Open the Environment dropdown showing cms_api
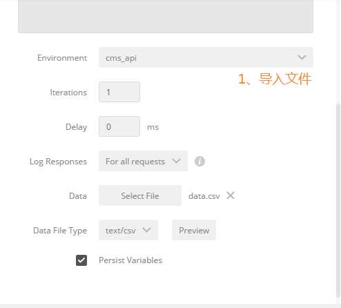The width and height of the screenshot is (341, 308). tap(206, 57)
